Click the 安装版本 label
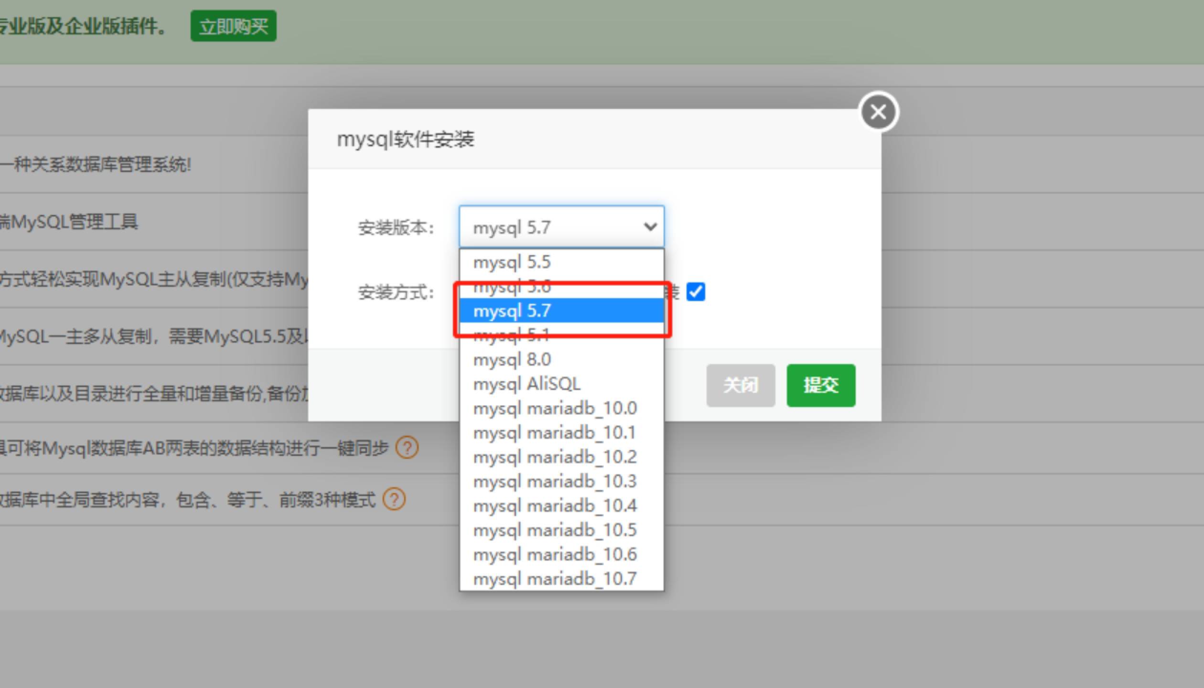The image size is (1204, 688). [396, 228]
